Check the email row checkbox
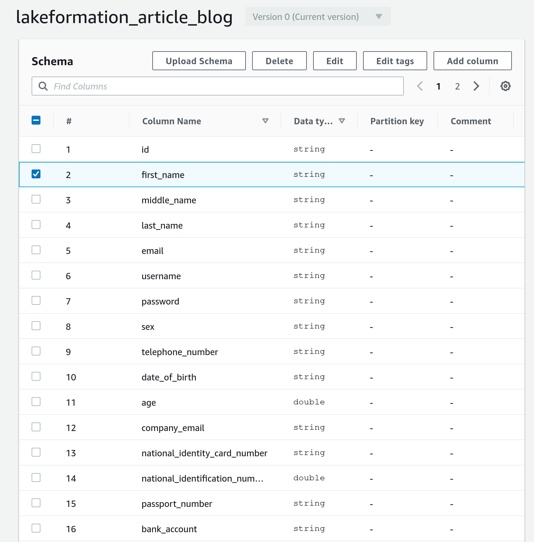534x542 pixels. click(x=36, y=250)
